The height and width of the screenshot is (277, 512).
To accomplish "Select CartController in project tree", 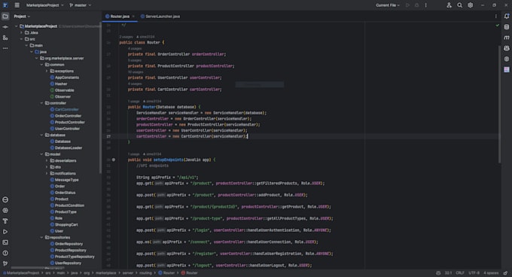I will click(66, 109).
